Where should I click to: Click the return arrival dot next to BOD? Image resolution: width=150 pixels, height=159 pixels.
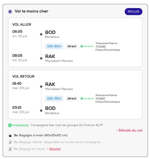pos(41,110)
